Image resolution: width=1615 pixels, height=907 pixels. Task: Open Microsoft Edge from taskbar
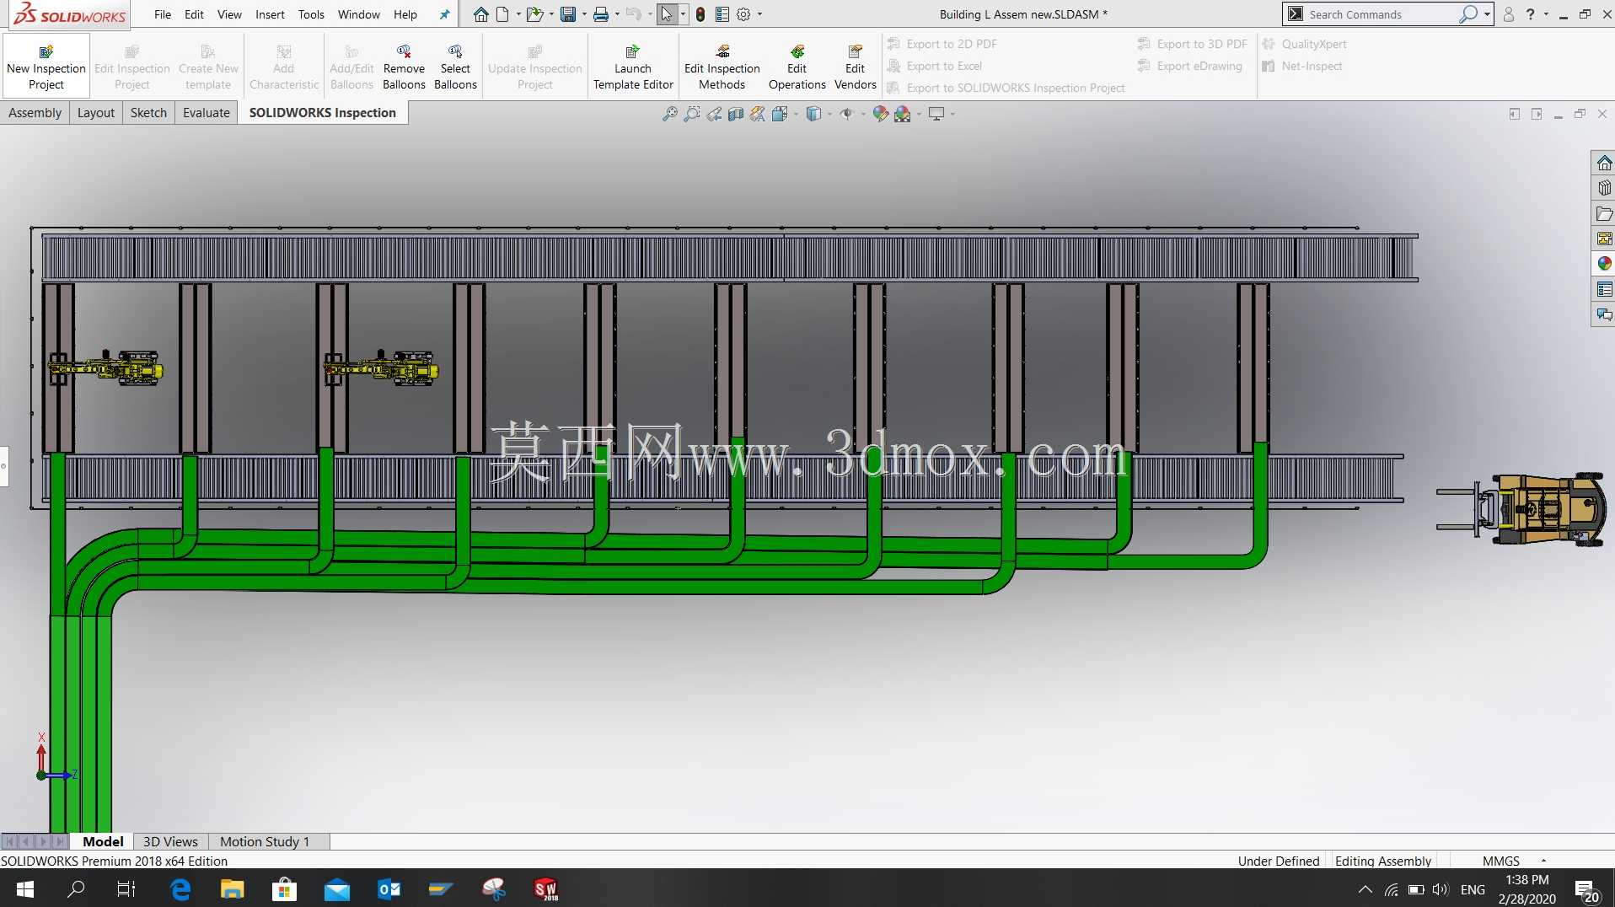pos(180,888)
